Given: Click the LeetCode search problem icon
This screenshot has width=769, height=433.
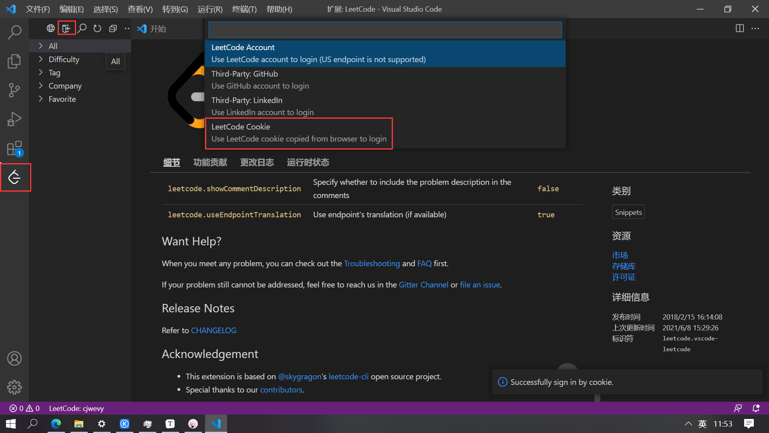Looking at the screenshot, I should point(82,28).
